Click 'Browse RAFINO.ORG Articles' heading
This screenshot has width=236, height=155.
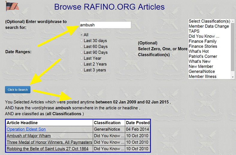point(109,7)
